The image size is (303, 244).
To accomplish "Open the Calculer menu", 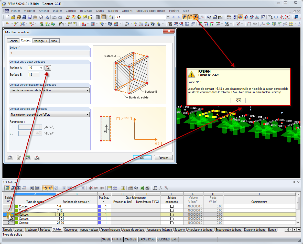I will pos(71,11).
